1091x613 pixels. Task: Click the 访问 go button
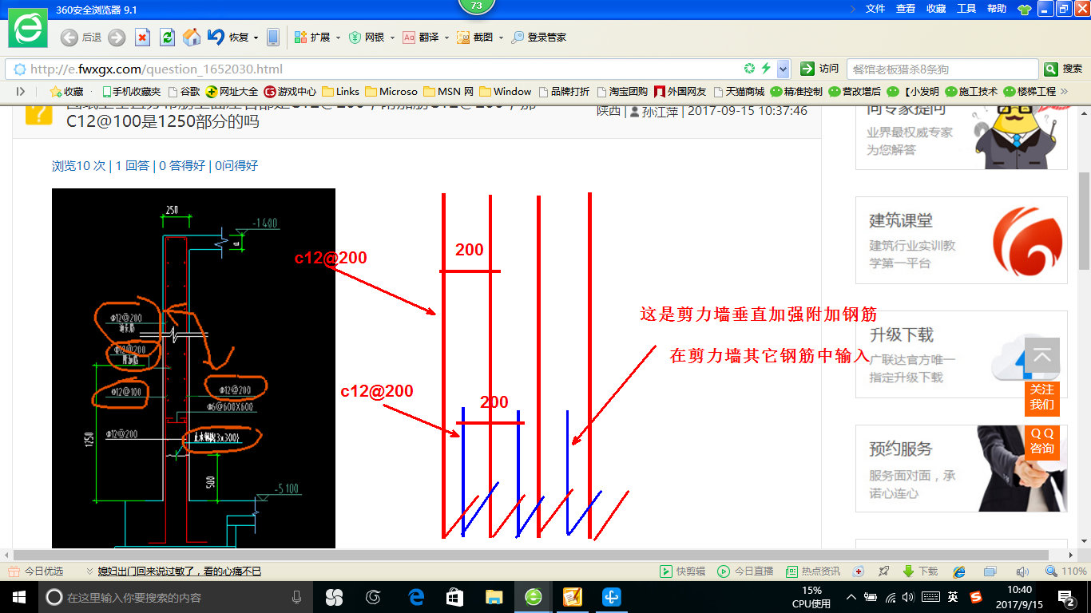coord(820,69)
